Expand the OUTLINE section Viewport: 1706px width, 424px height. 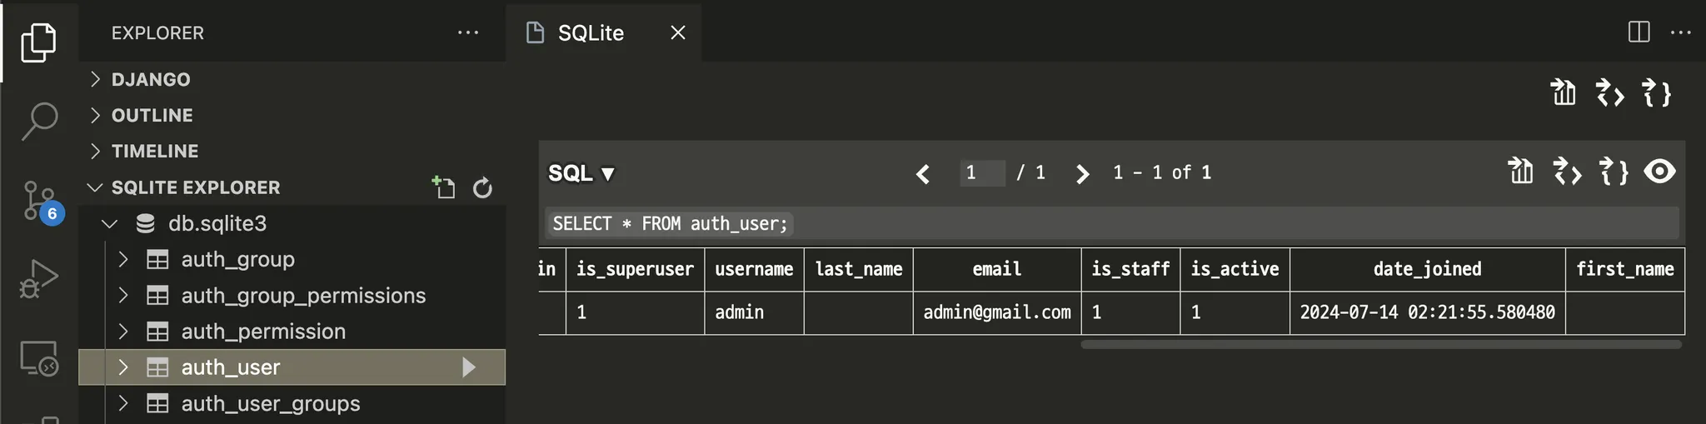[x=152, y=115]
